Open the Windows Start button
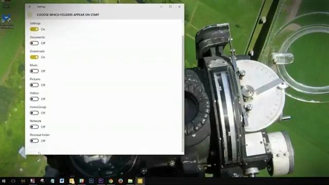The height and width of the screenshot is (185, 329). click(x=4, y=181)
